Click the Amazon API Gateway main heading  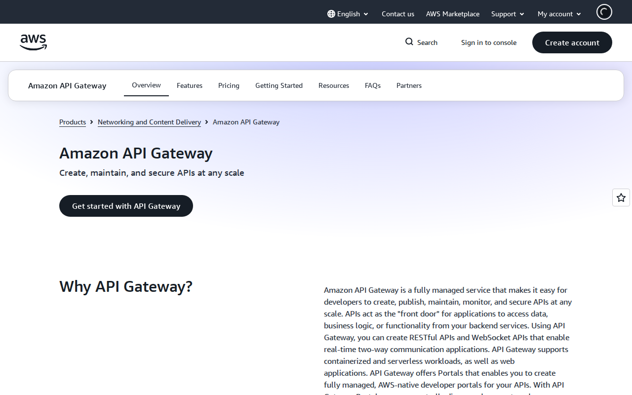(x=136, y=153)
